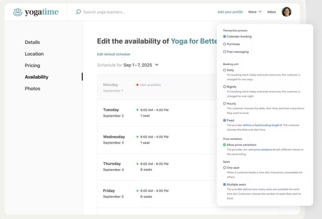
Task: Choose the Hourly booking unit option
Action: (x=225, y=103)
